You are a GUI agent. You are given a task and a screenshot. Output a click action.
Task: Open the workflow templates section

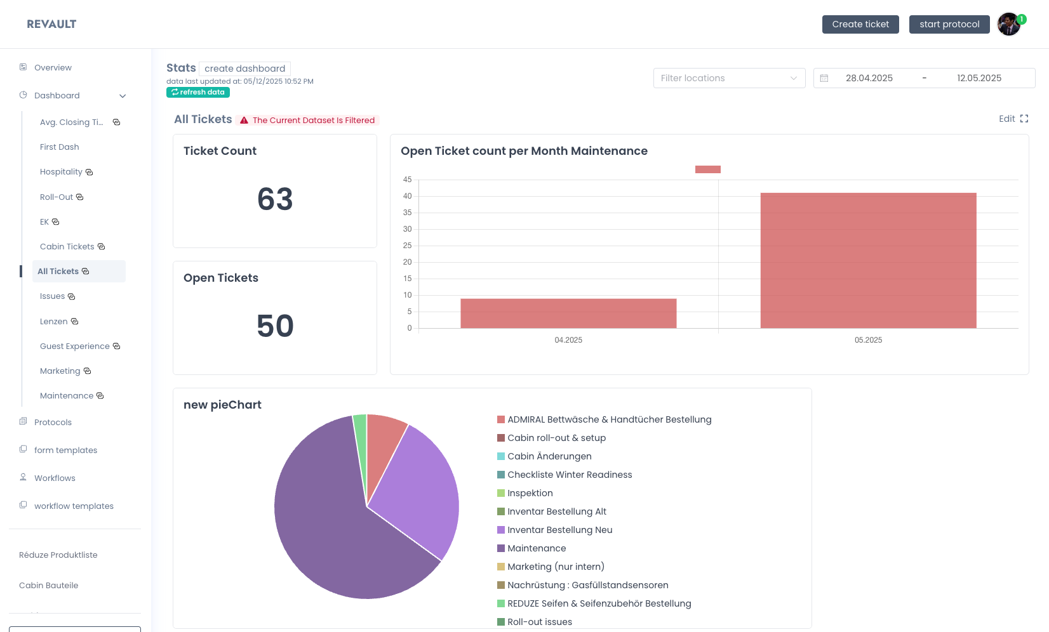tap(74, 506)
